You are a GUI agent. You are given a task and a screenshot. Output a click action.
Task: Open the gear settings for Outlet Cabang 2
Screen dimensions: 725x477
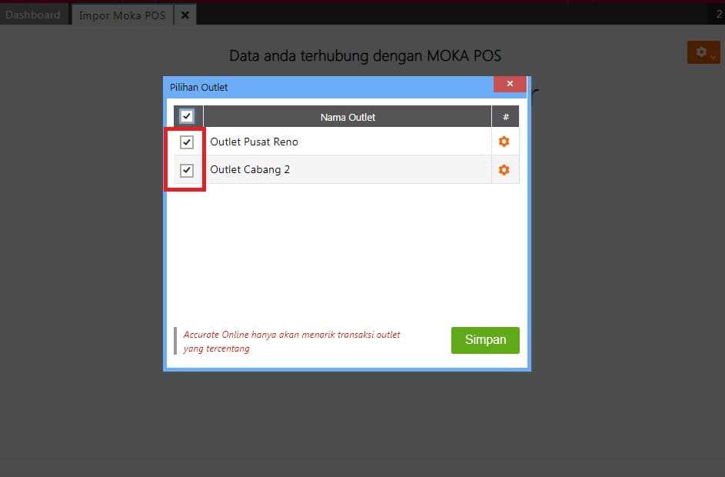(504, 170)
